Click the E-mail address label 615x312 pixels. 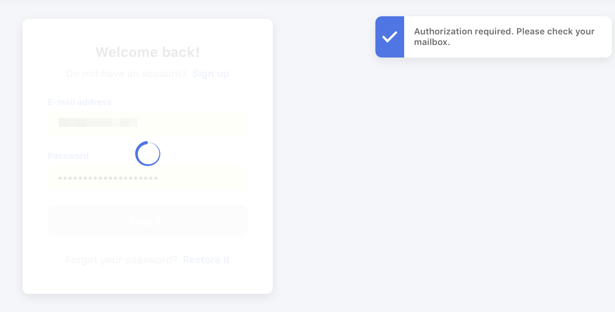click(79, 102)
